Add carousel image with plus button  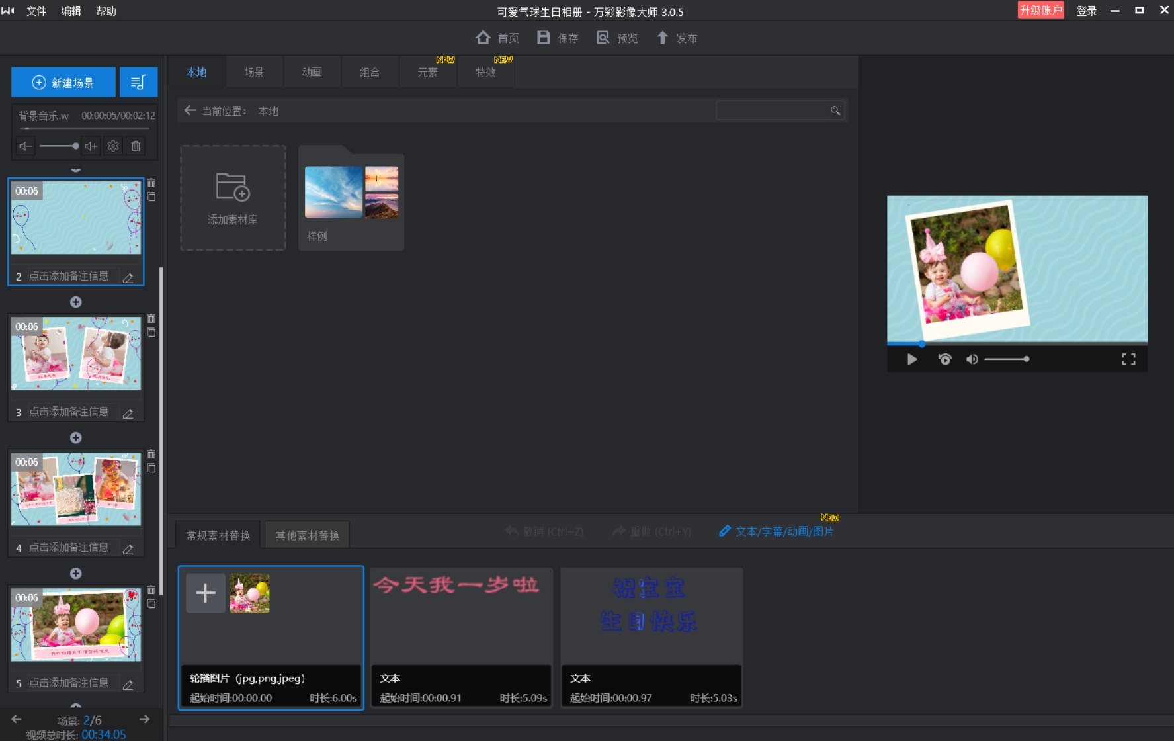[x=205, y=593]
